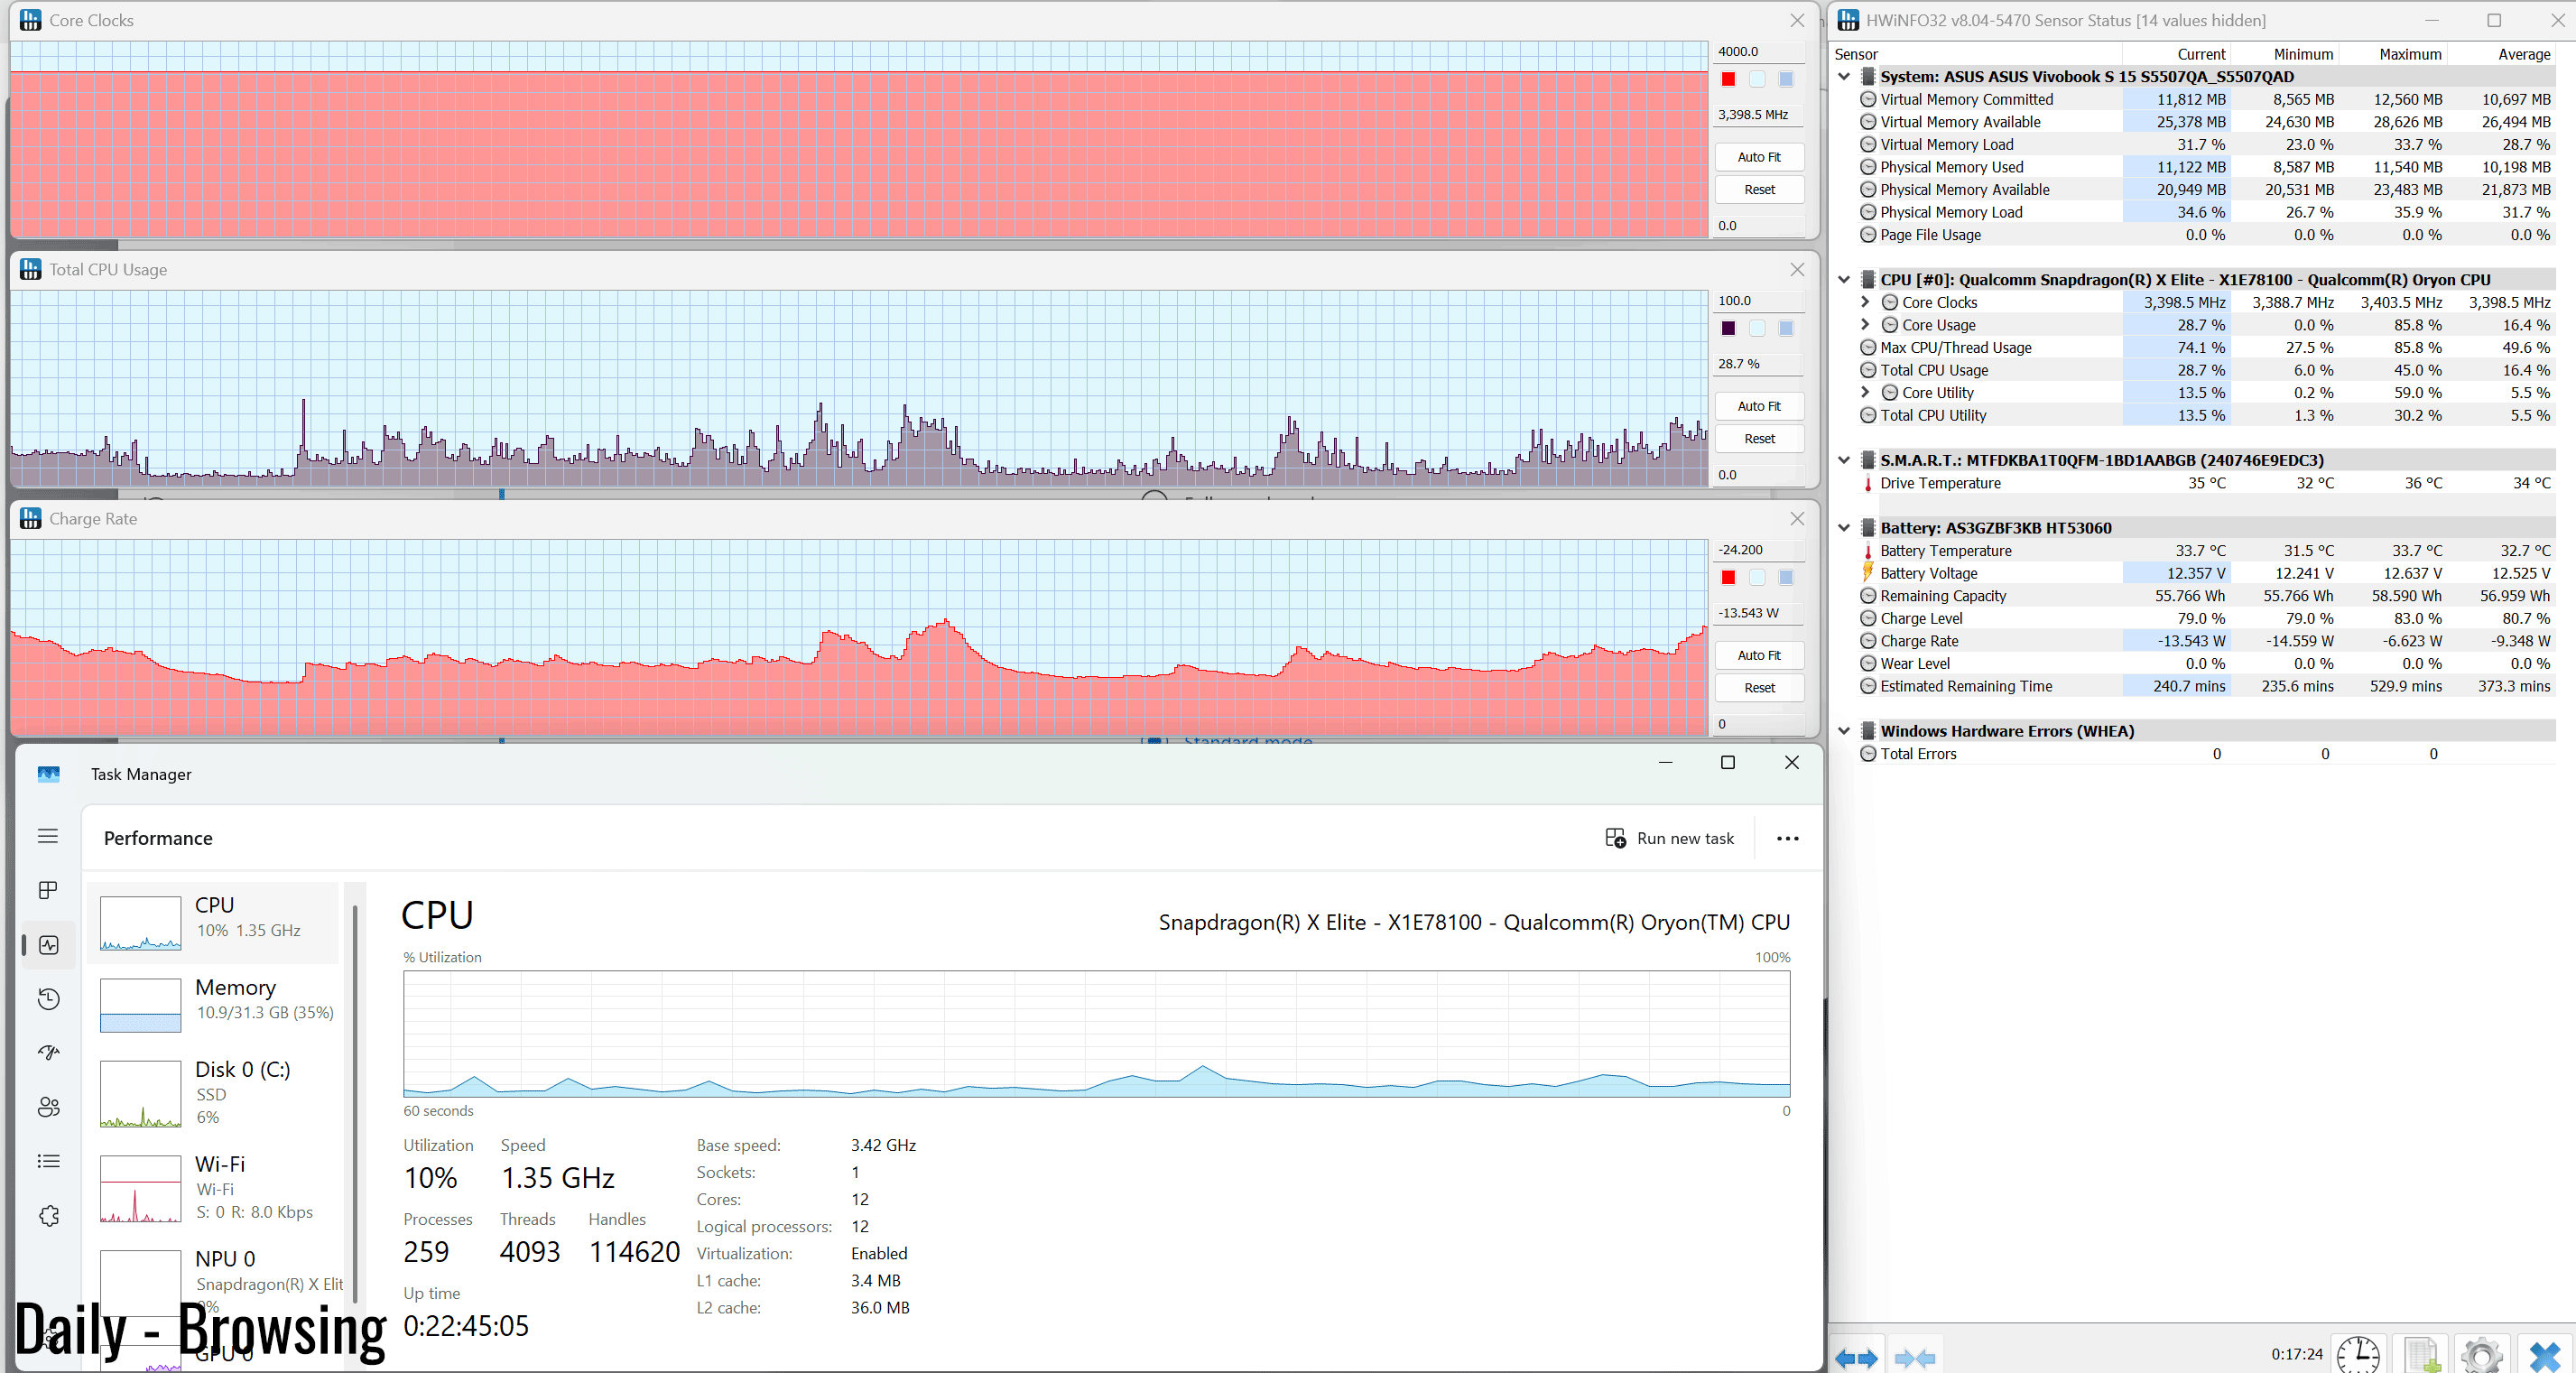
Task: Collapse the S.M.A.R.T. drive sensor group
Action: pos(1844,460)
